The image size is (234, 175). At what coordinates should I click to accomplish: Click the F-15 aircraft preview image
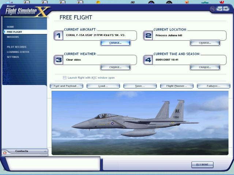point(140,122)
